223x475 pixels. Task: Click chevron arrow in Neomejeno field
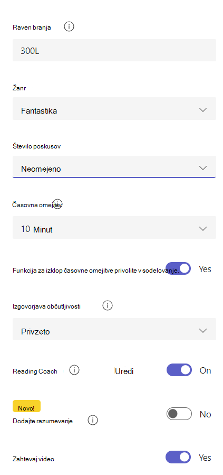[x=203, y=167]
